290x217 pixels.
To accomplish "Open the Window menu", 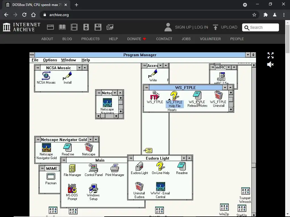I will click(69, 60).
